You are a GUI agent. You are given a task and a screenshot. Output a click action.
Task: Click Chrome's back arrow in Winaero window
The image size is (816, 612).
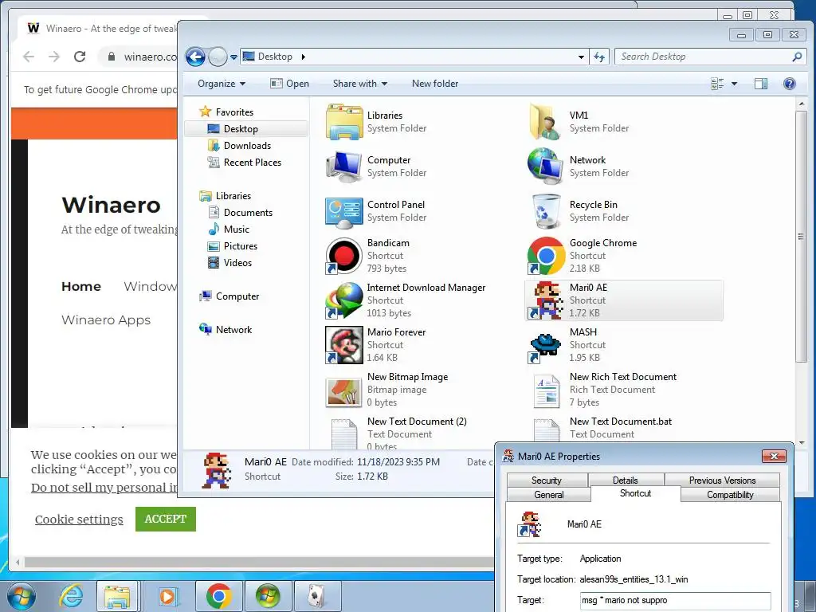tap(29, 57)
